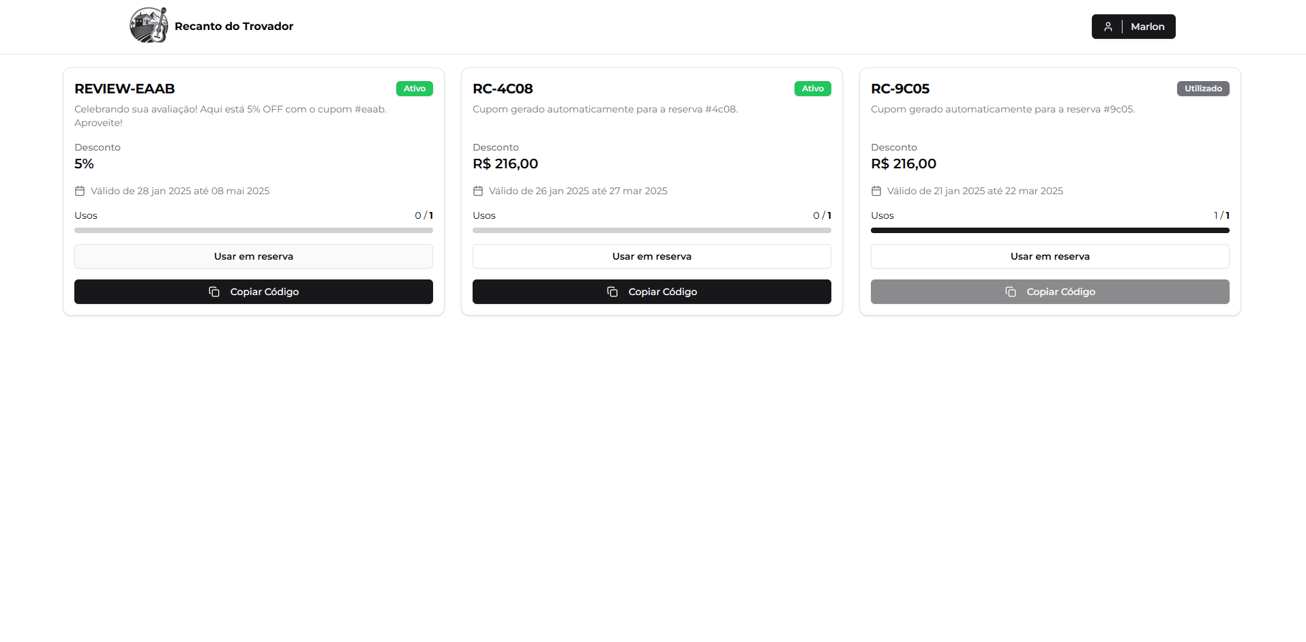This screenshot has height=642, width=1306.
Task: Click Usar em reserva on RC-9C05 card
Action: pos(1050,256)
